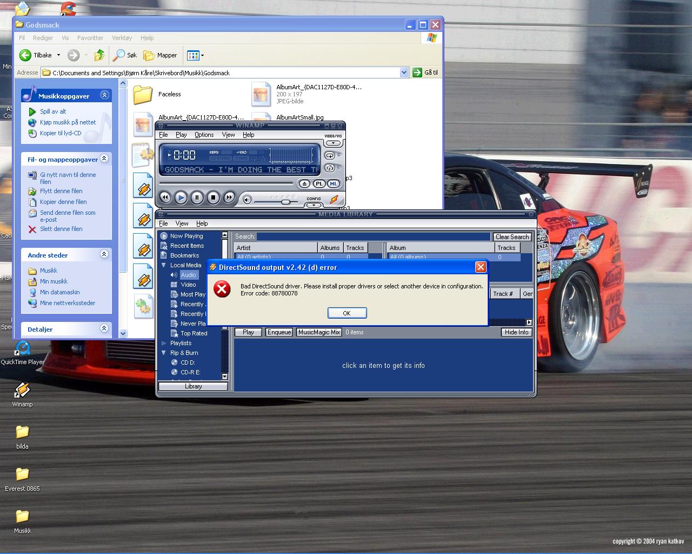Click Hide Info button

[516, 332]
